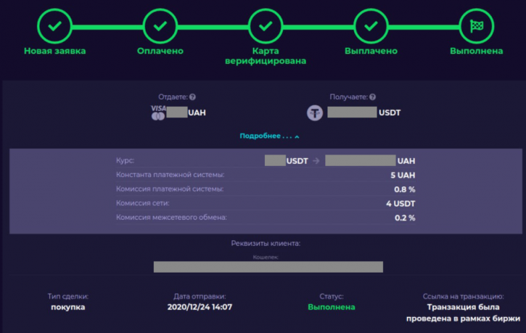Click the Выплачено checkmark step circle
The width and height of the screenshot is (526, 333).
(371, 26)
